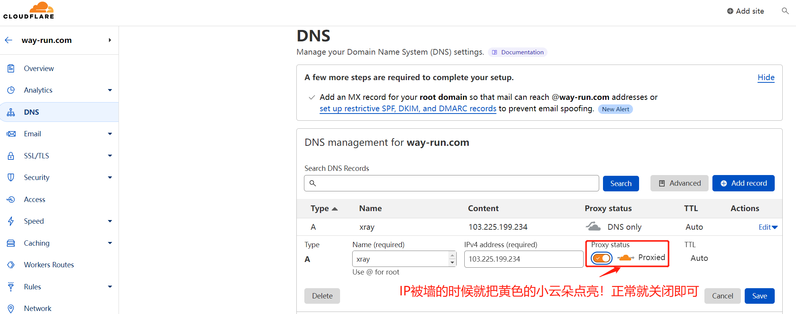The image size is (796, 314).
Task: Click the blue Search button
Action: point(621,183)
